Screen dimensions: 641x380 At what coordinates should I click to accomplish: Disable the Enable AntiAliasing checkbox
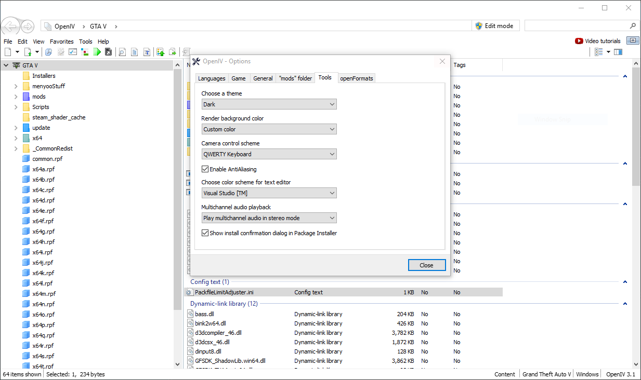[205, 169]
